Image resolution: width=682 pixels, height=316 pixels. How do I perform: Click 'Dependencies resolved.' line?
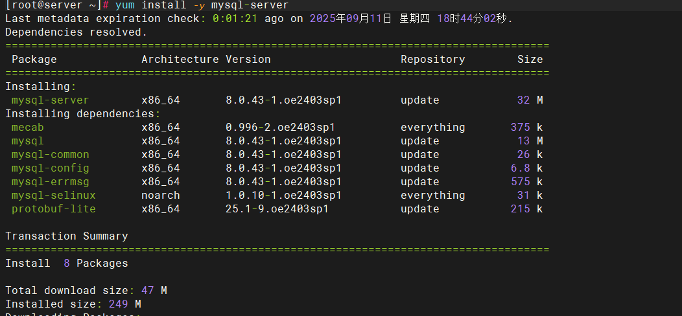click(x=76, y=32)
